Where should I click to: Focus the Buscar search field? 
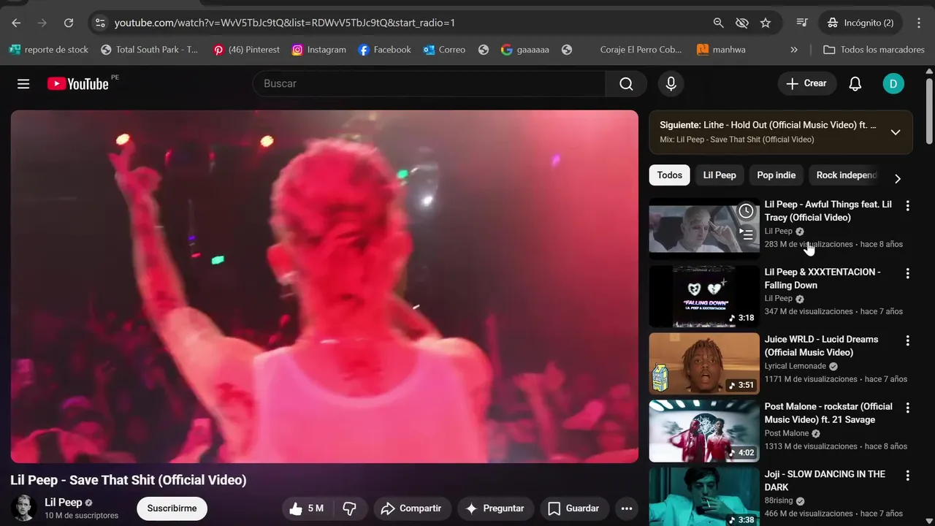coord(429,84)
